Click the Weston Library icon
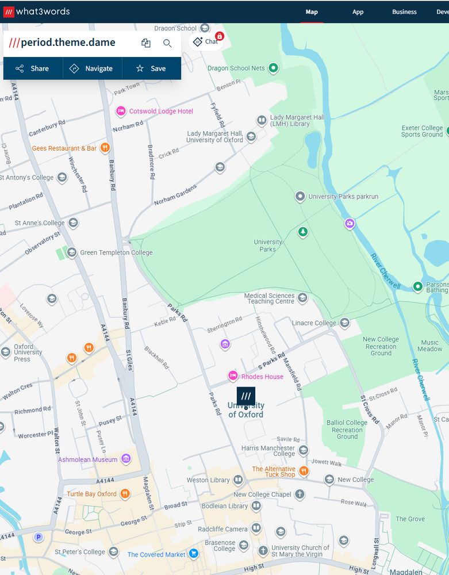 click(x=238, y=480)
